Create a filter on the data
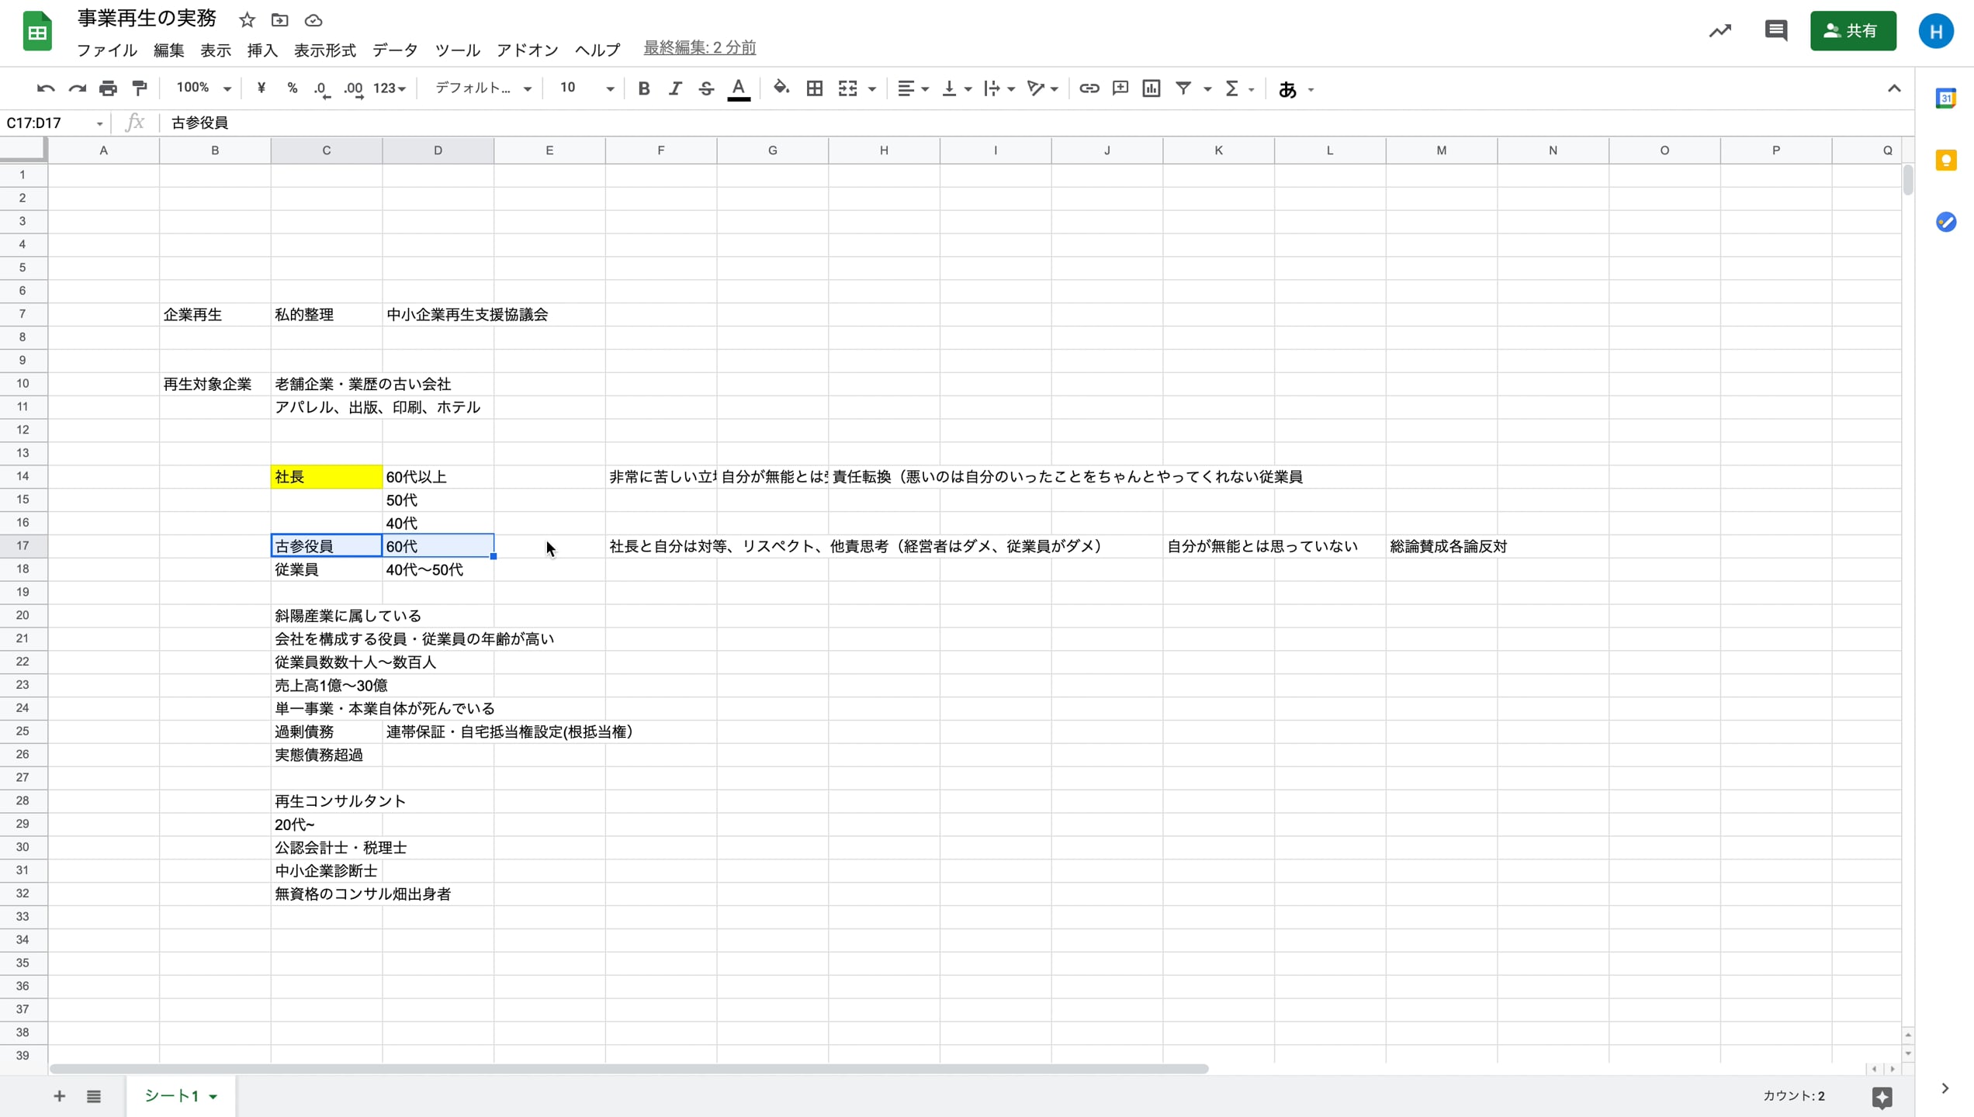This screenshot has width=1974, height=1117. (x=1185, y=88)
